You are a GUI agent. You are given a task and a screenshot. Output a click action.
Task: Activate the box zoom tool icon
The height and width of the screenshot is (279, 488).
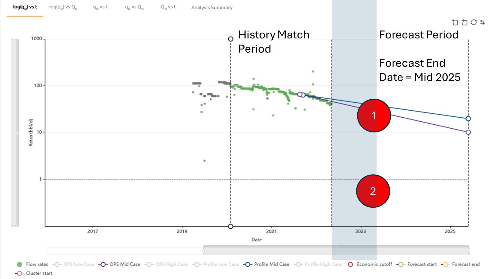coord(455,22)
